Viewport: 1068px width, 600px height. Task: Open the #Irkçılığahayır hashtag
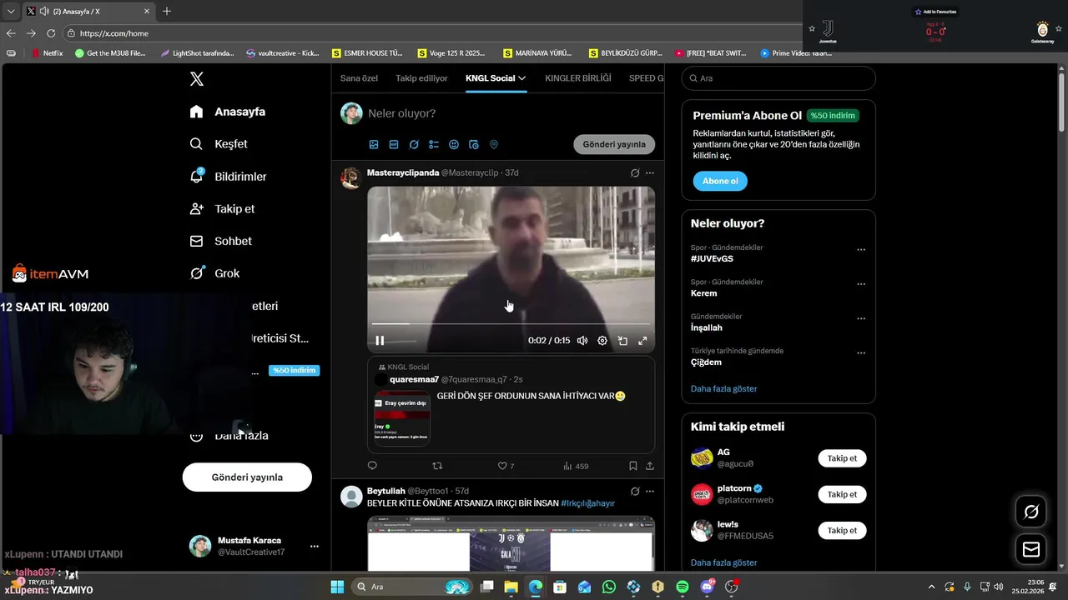(587, 503)
